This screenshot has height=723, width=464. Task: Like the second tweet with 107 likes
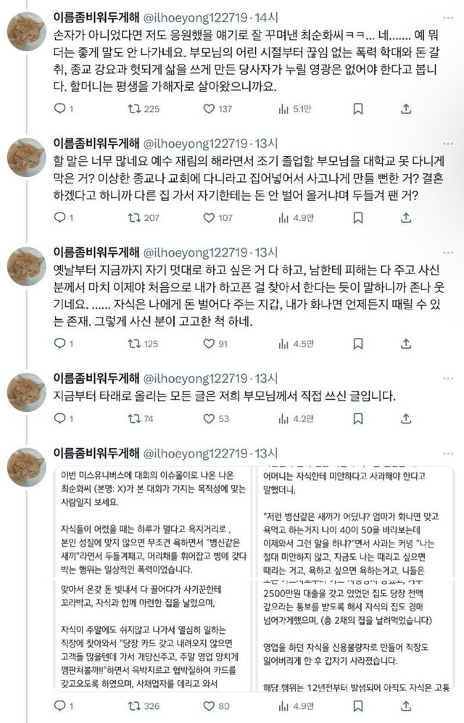(x=209, y=218)
